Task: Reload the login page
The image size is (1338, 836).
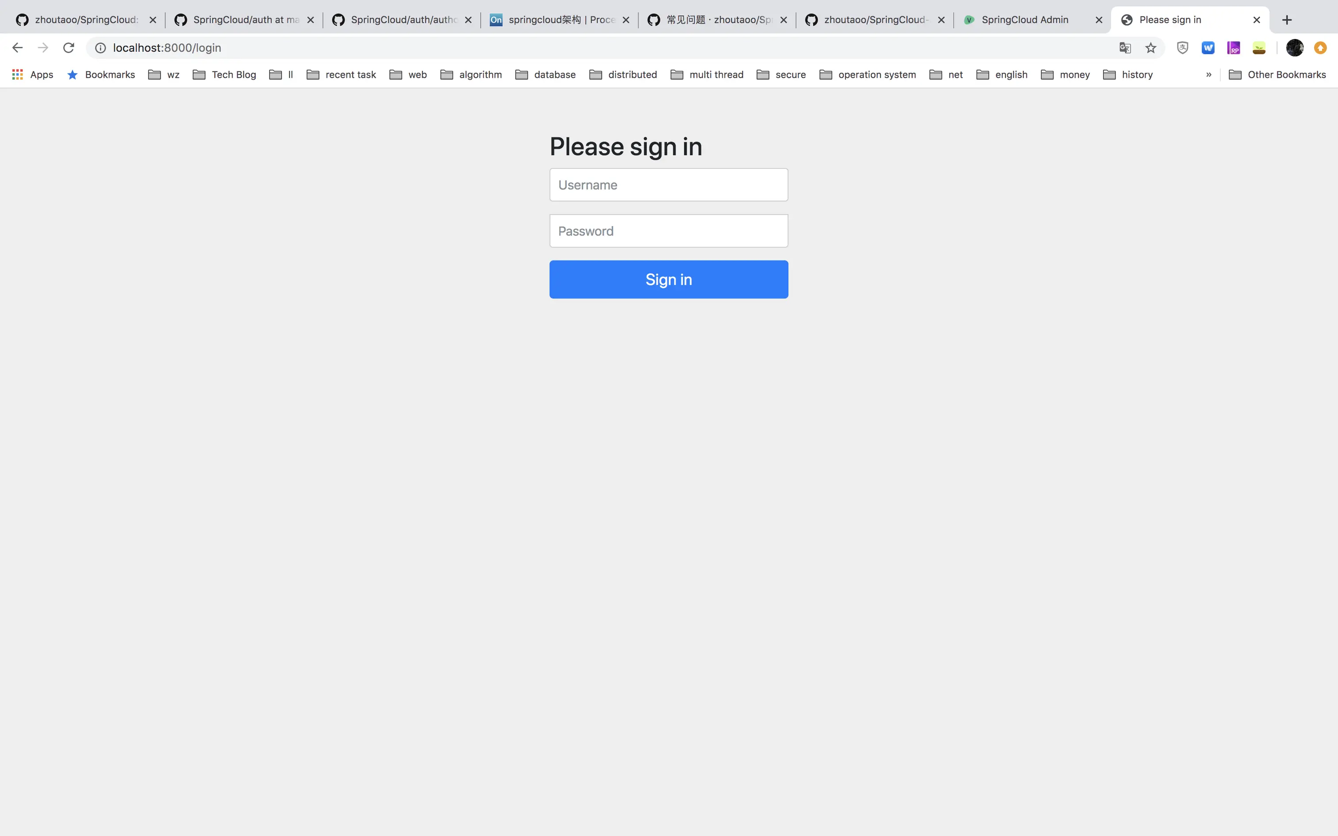Action: click(x=69, y=48)
